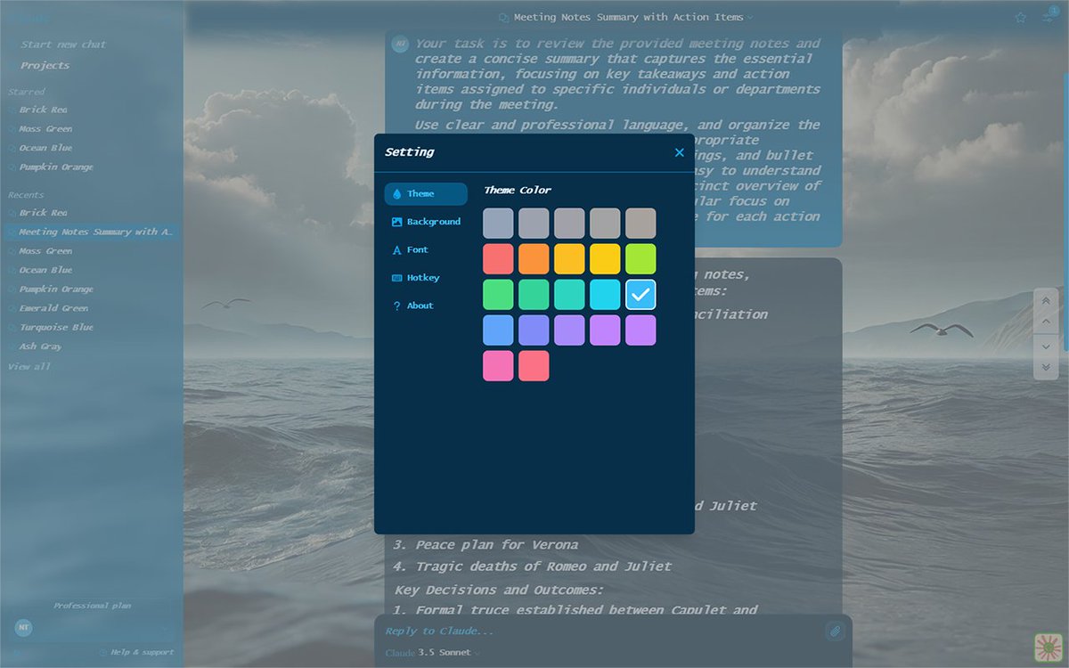Open Turquoise Blue chat in Recents

(x=56, y=328)
